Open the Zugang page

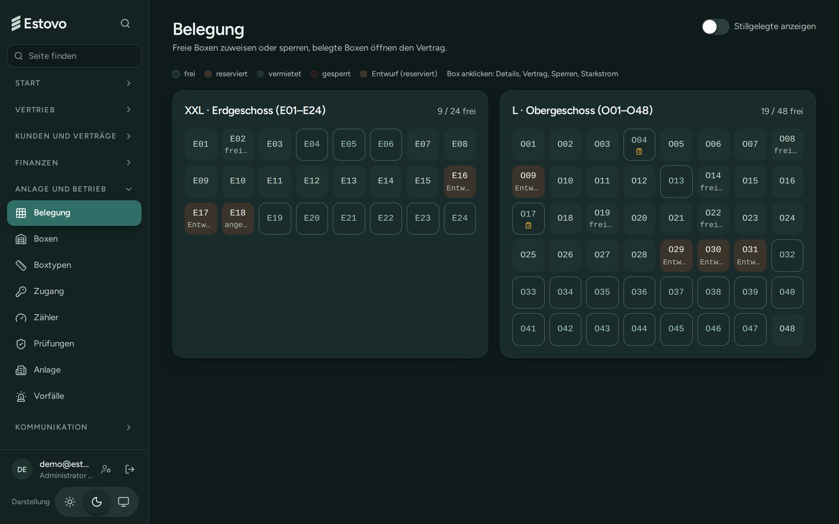point(74,291)
